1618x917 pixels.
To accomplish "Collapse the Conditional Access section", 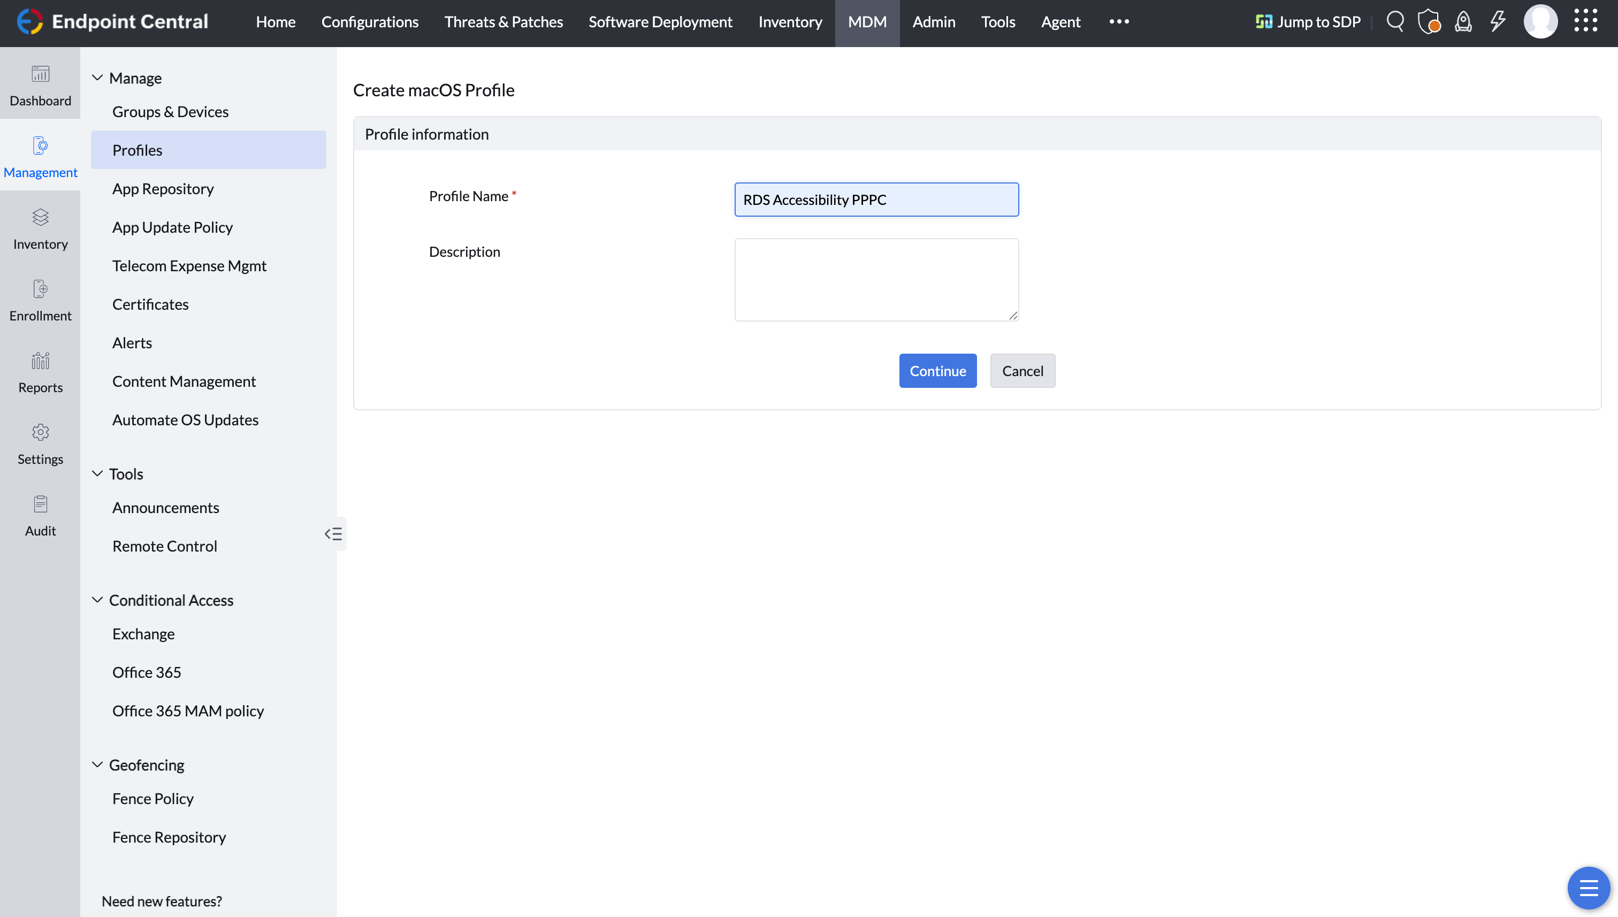I will point(97,600).
